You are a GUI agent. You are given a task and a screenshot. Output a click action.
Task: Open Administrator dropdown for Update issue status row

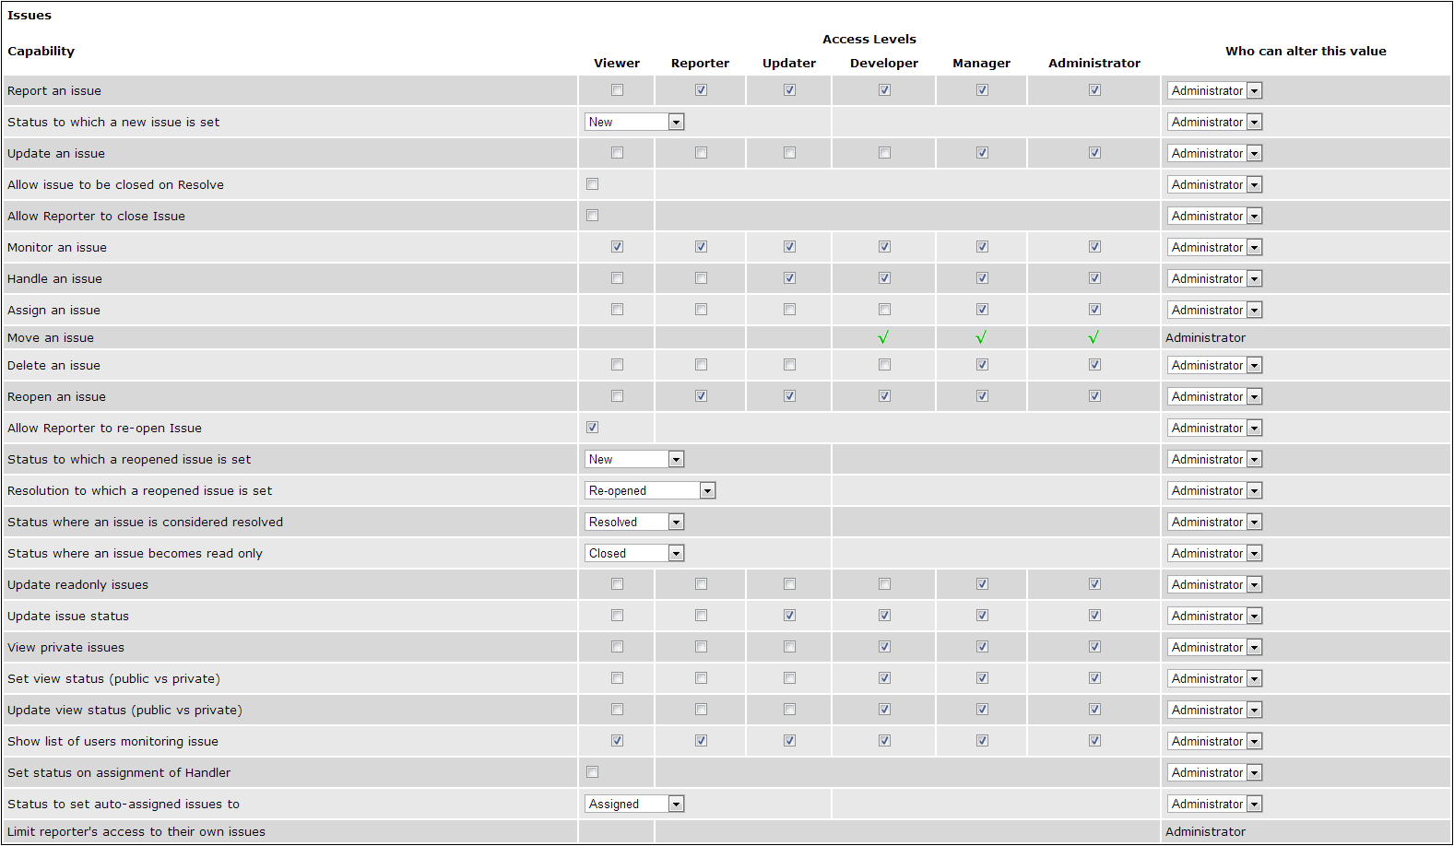(1214, 616)
